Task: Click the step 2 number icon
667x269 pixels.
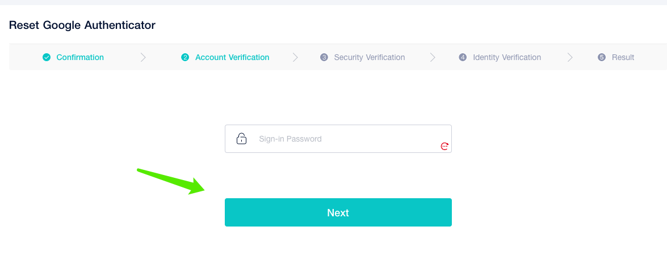Action: [185, 57]
